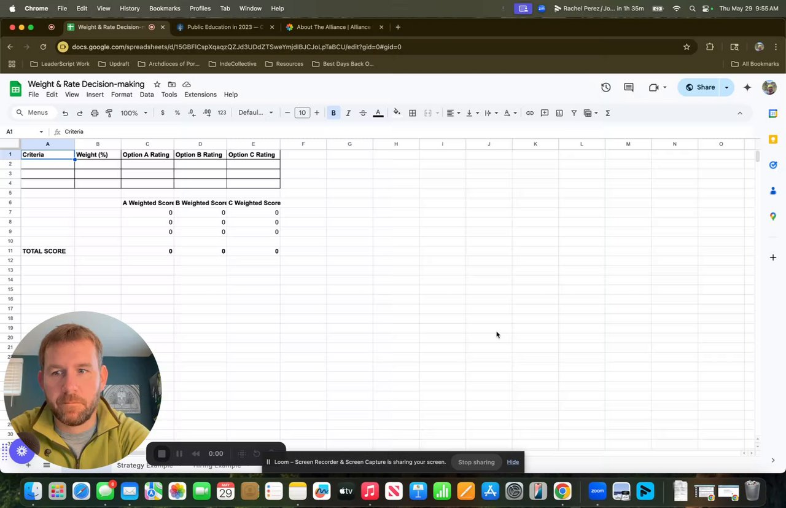Open Share options dropdown arrow
This screenshot has height=508, width=786.
[727, 87]
